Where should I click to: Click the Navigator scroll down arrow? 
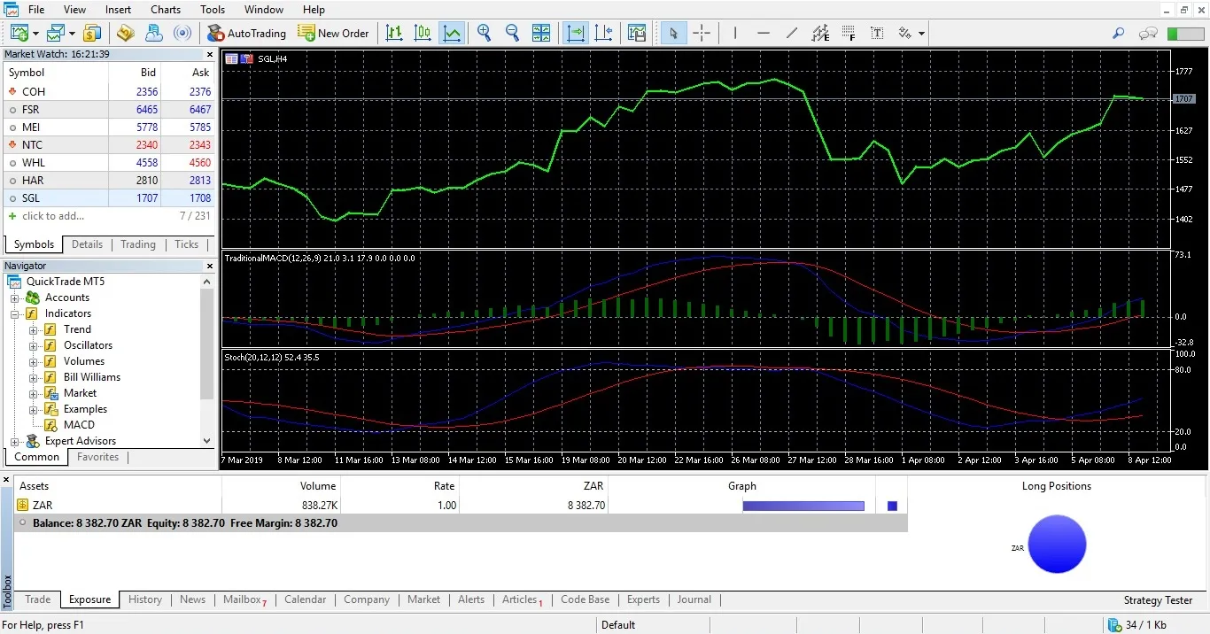[207, 441]
